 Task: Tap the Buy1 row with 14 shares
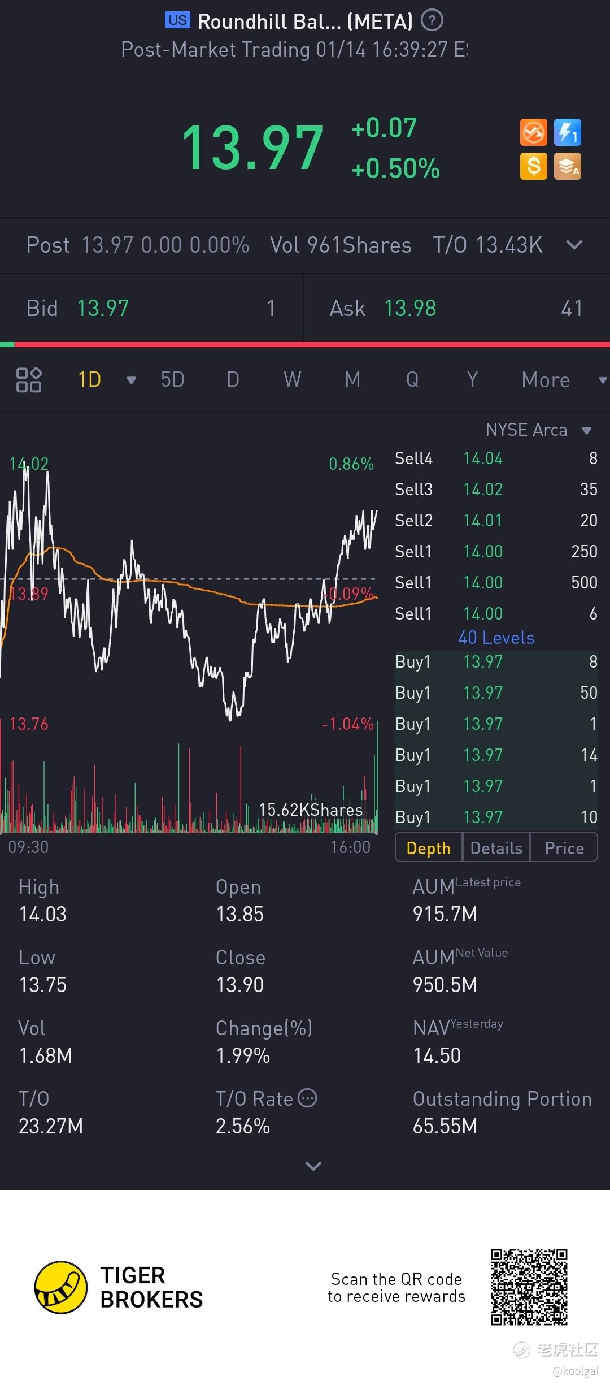pyautogui.click(x=496, y=755)
